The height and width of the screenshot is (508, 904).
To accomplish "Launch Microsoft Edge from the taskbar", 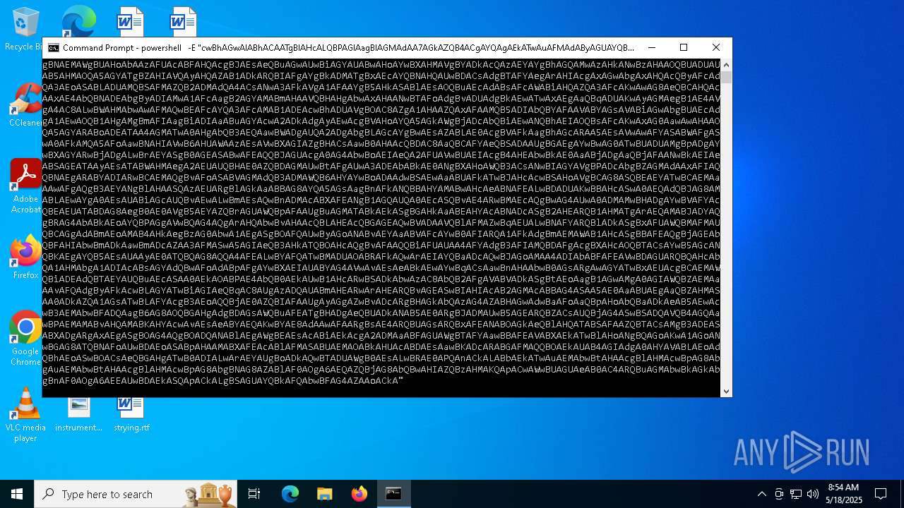I will 290,494.
